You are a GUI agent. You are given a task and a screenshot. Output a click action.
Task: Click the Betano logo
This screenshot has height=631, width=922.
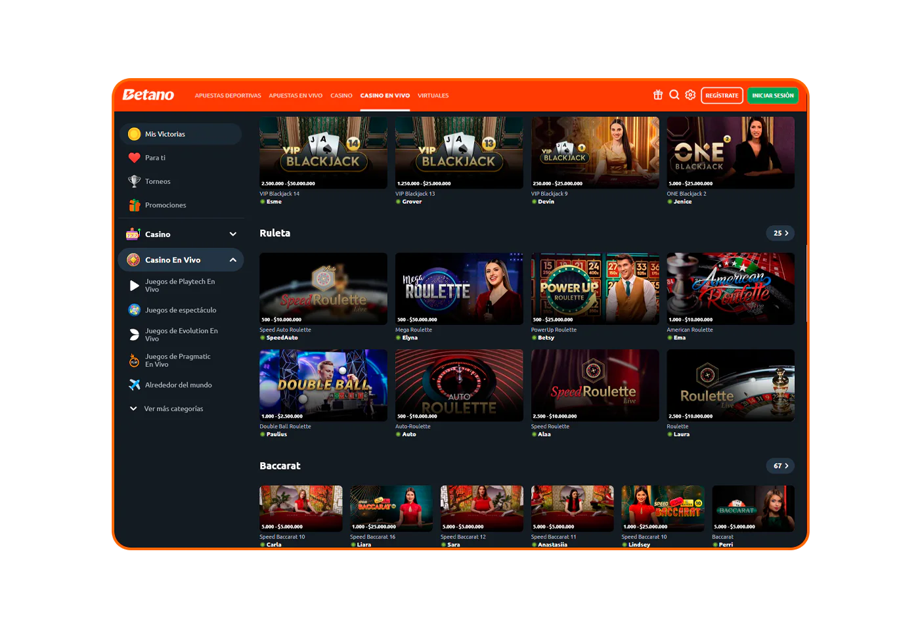[148, 95]
